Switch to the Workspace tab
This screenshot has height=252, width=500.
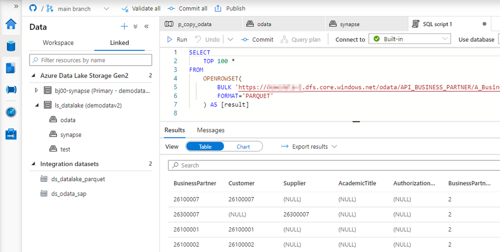(x=58, y=42)
